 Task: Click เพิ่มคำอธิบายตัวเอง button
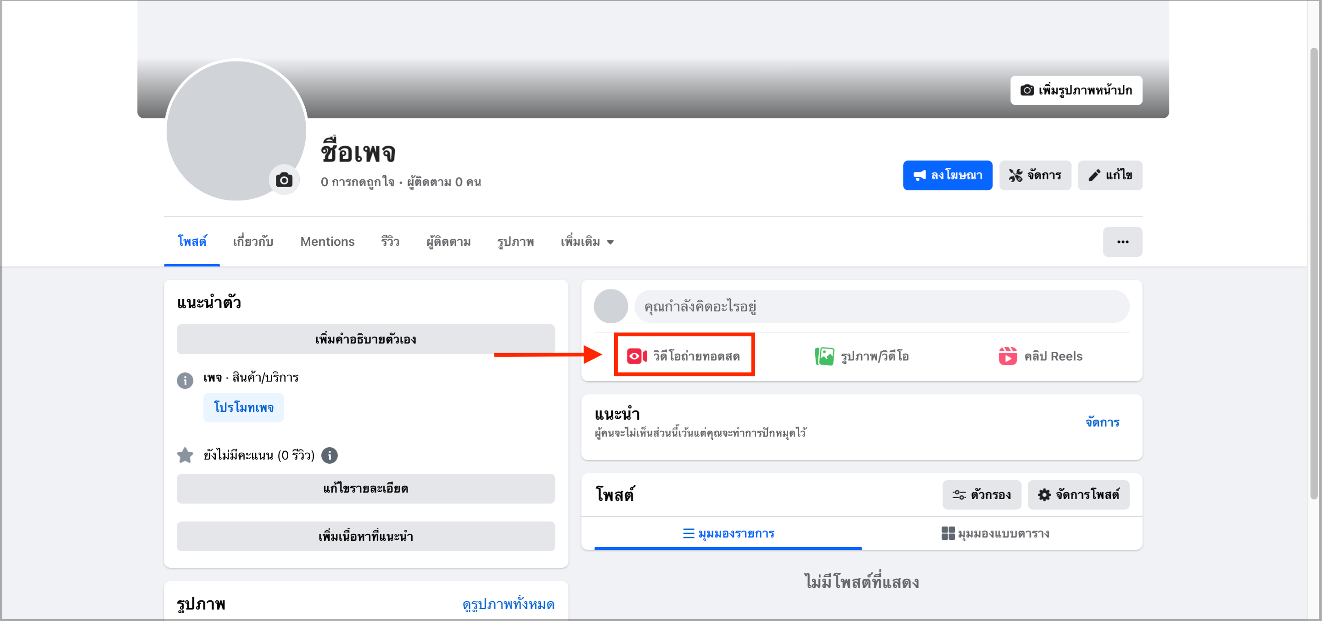click(365, 339)
